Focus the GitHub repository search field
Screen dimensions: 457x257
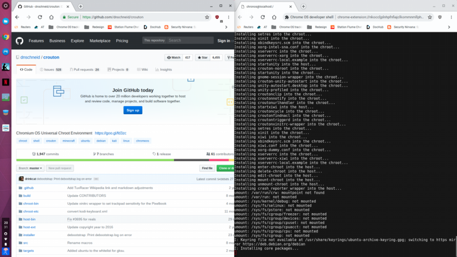pos(190,40)
